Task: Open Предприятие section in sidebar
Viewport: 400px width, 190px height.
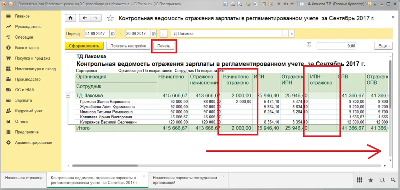Action: tap(27, 132)
